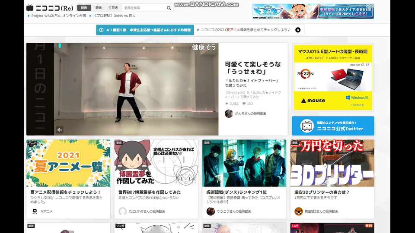Screen dimensions: 415x233
Task: Open the mouse Ryzen laptop ad
Action: pos(333,77)
